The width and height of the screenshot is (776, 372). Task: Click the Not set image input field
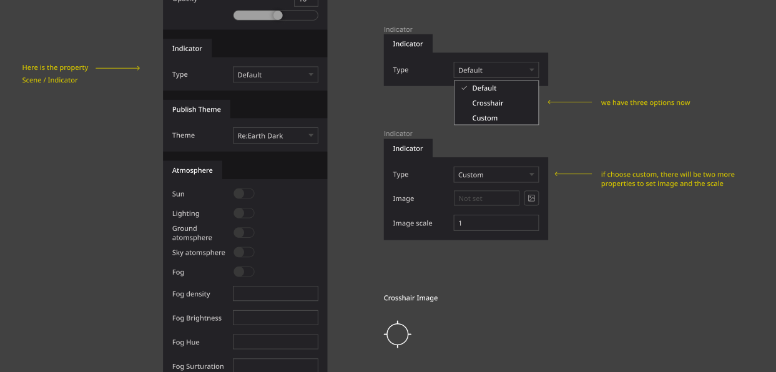click(x=486, y=198)
